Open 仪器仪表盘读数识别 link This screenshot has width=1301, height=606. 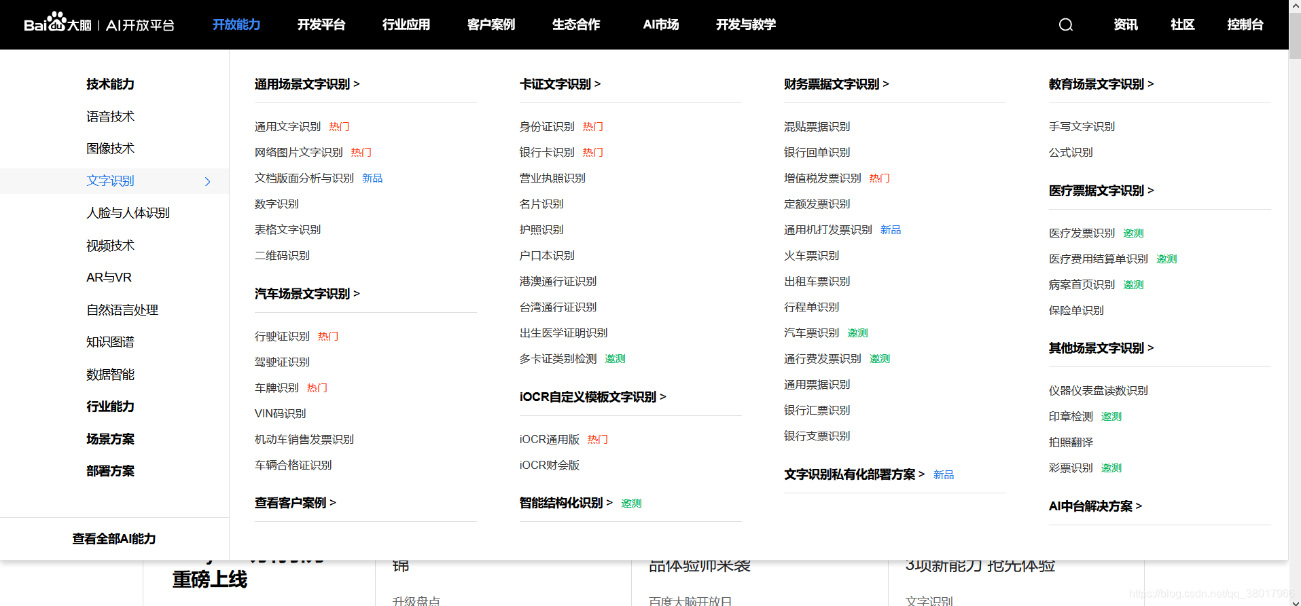click(x=1098, y=391)
